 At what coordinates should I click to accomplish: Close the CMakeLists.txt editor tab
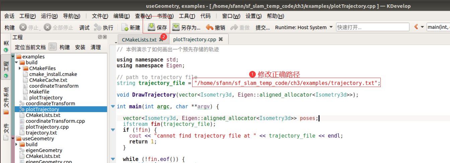pos(161,39)
